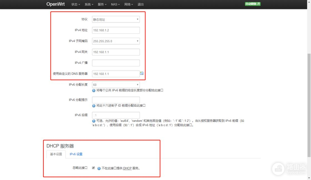Screen dimensions: 311x180
Task: Toggle the 自动刷新 开 indicator
Action: [253, 4]
